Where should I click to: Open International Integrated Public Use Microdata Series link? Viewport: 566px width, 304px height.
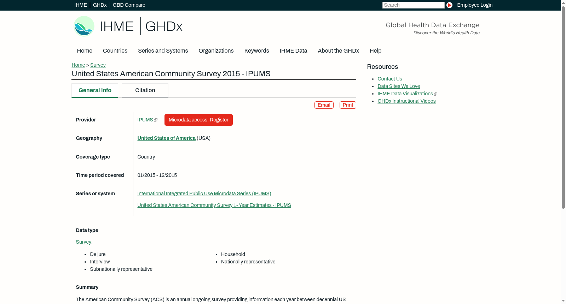click(x=204, y=194)
